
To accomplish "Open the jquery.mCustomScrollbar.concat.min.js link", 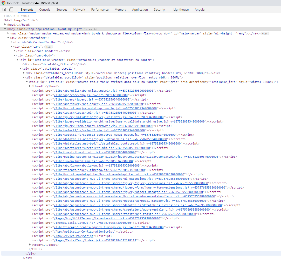I will [136, 157].
